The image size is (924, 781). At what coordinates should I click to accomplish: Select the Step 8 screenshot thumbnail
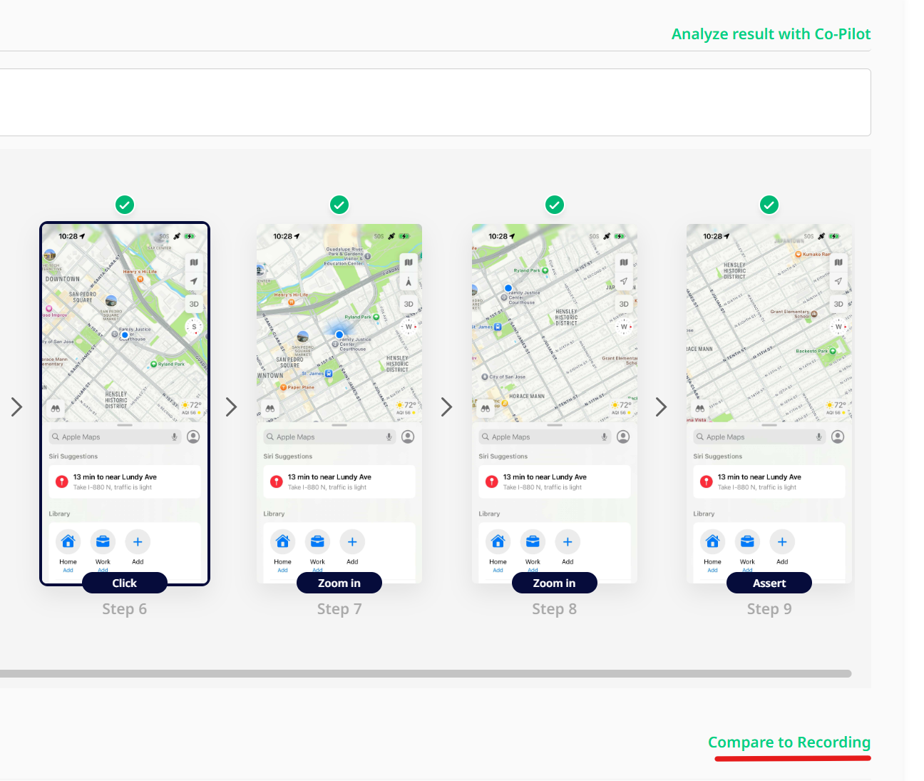click(555, 404)
